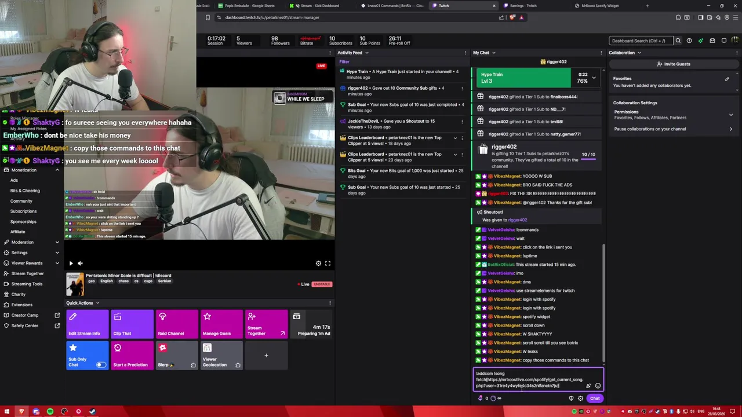Launch the Stream Together quick action

(266, 324)
